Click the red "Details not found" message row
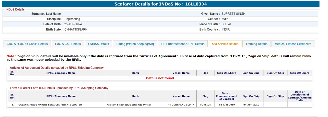 point(160,78)
